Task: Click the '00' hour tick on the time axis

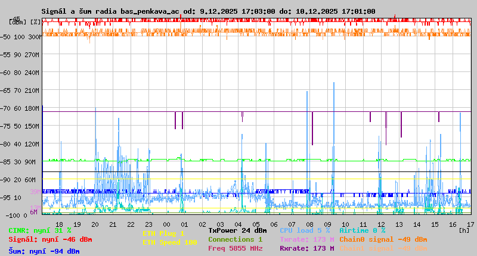Action: tap(167, 224)
